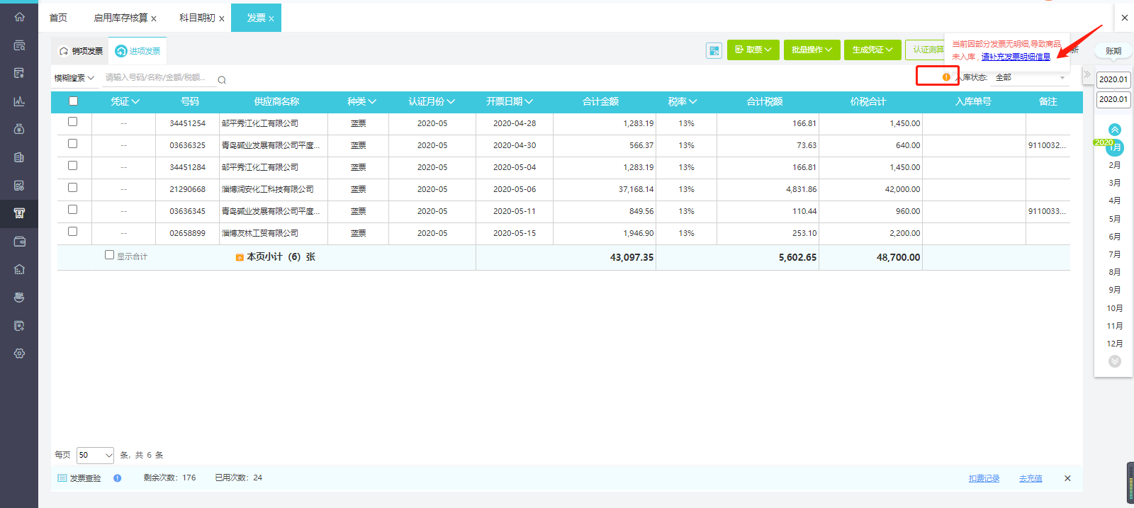Screen dimensions: 1134x508
Task: Click the invoice search input field
Action: point(159,78)
